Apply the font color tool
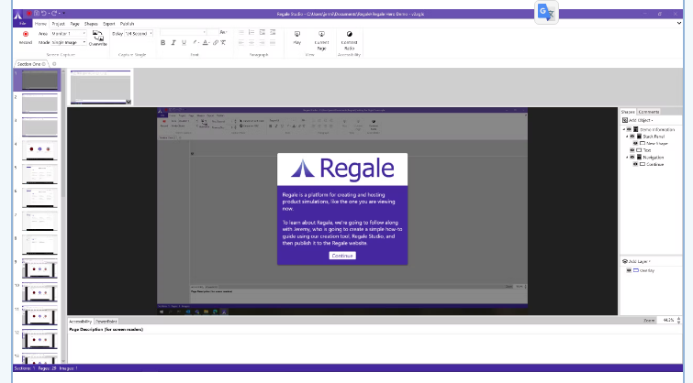 point(206,43)
